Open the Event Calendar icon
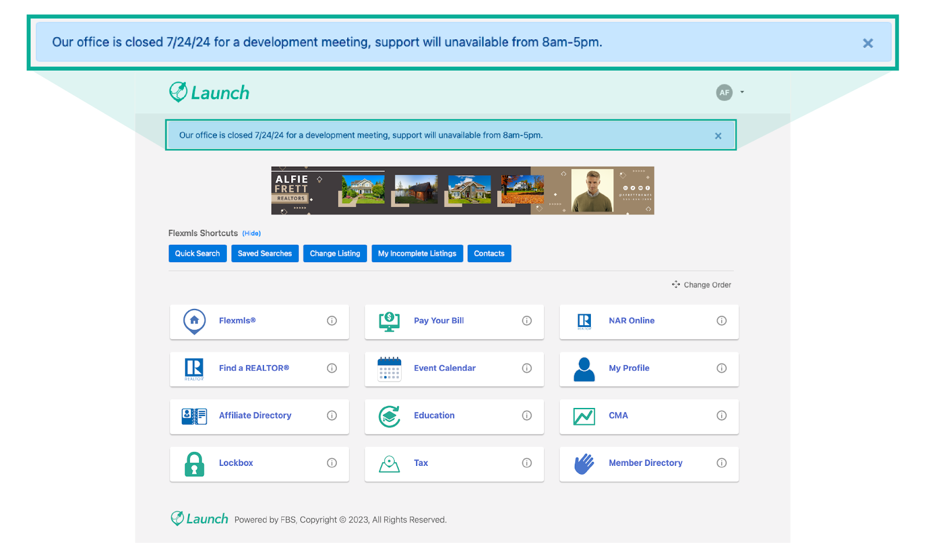 point(389,369)
